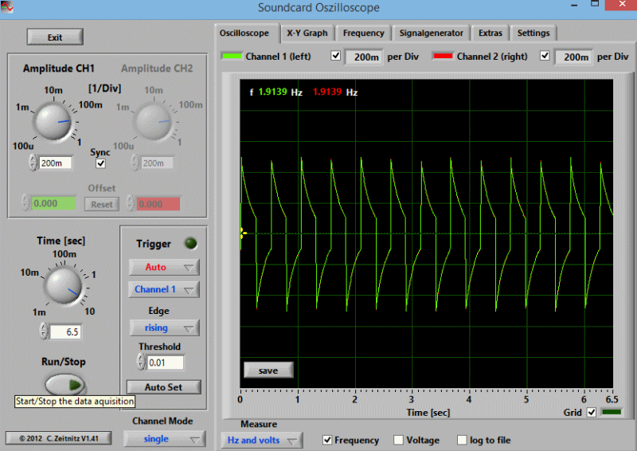Toggle the Channel 1 (left) checkbox
The height and width of the screenshot is (451, 637).
335,55
